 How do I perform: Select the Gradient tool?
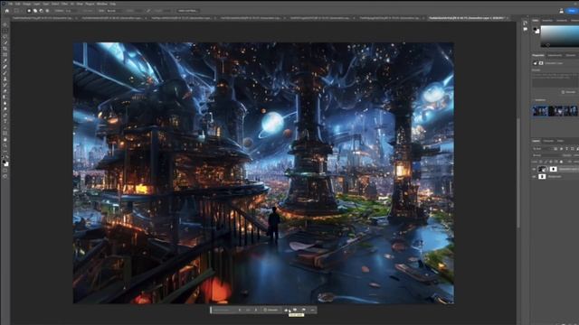tap(5, 97)
